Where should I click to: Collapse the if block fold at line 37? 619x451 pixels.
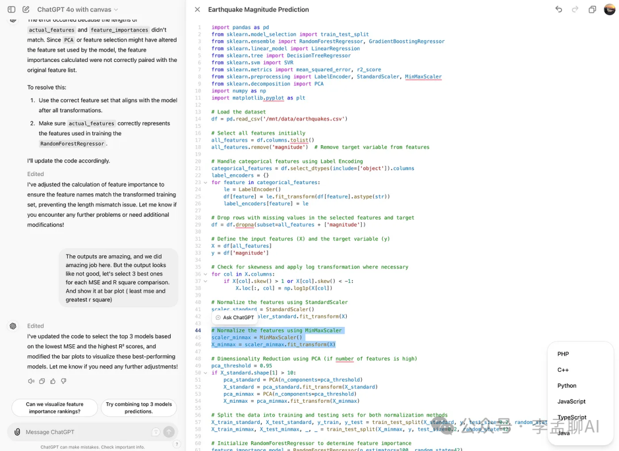click(x=205, y=281)
